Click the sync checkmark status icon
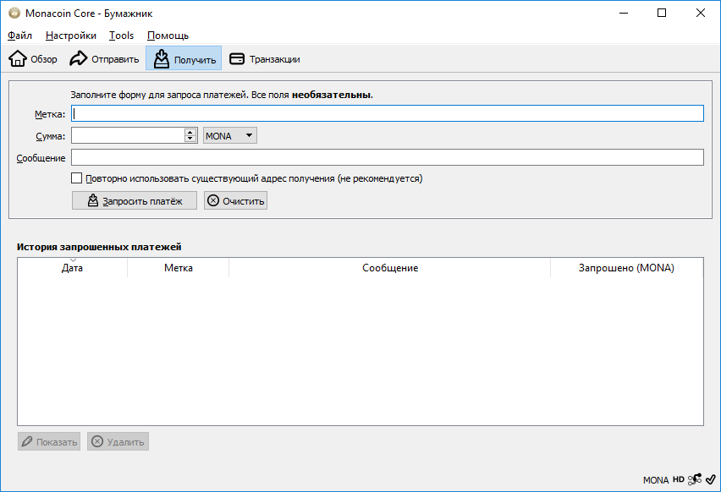This screenshot has height=492, width=721. tap(711, 479)
